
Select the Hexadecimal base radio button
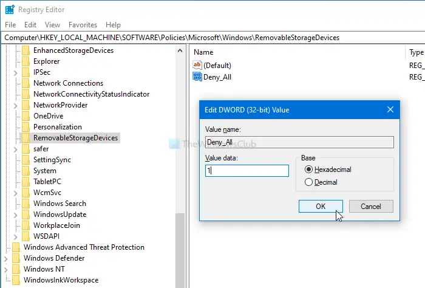pyautogui.click(x=308, y=170)
